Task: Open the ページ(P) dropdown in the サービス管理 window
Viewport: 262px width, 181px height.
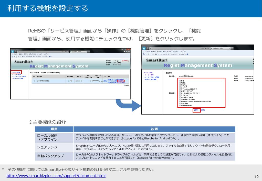Action: (x=29, y=56)
